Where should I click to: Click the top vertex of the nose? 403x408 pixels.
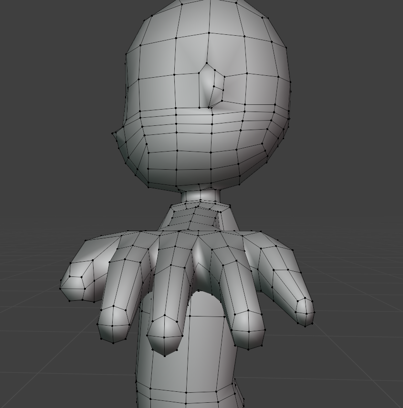(206, 63)
